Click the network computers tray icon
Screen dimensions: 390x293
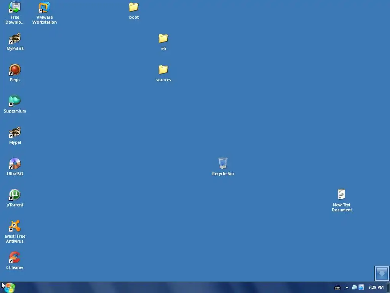coord(354,287)
